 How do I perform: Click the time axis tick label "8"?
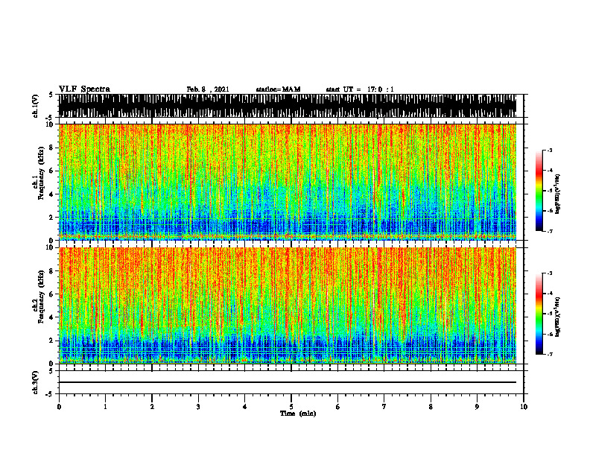pos(431,407)
